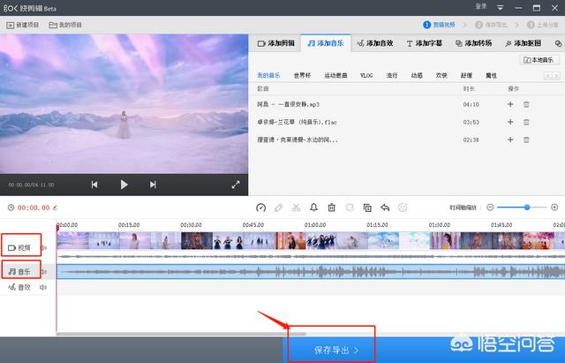Screen dimensions: 565x363
Task: Undo last action with curved arrow icon
Action: tap(385, 208)
